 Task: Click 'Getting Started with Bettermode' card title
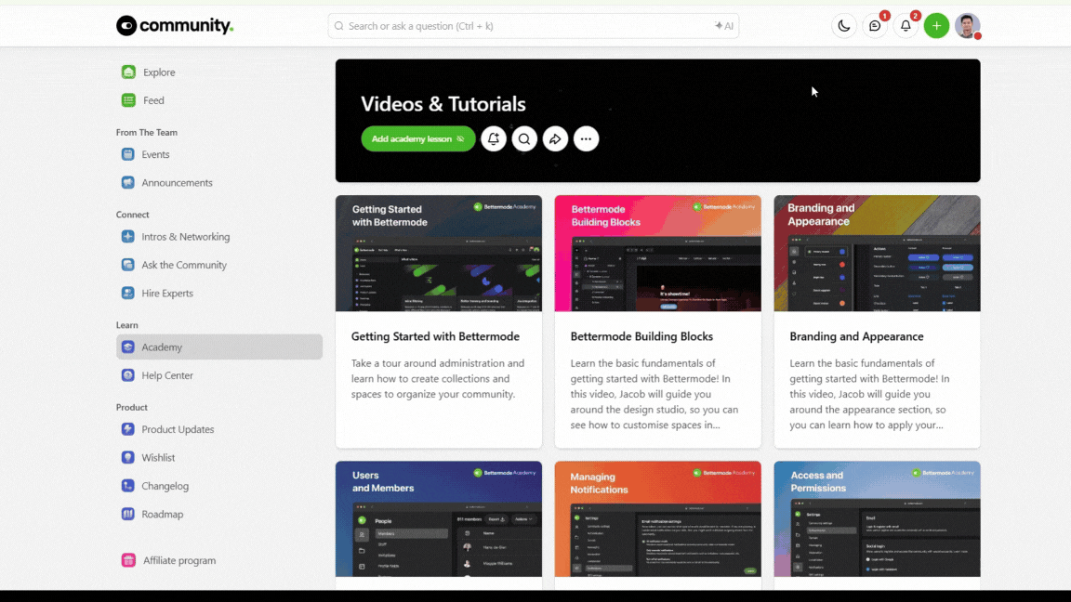pos(435,336)
